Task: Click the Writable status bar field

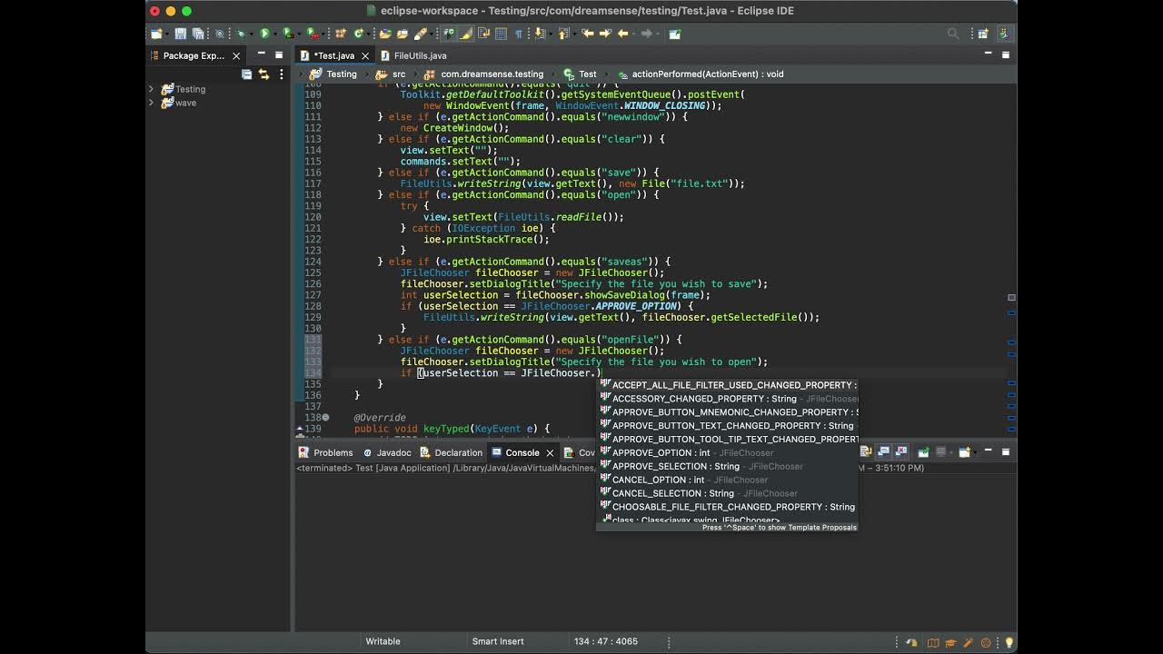Action: coord(383,641)
